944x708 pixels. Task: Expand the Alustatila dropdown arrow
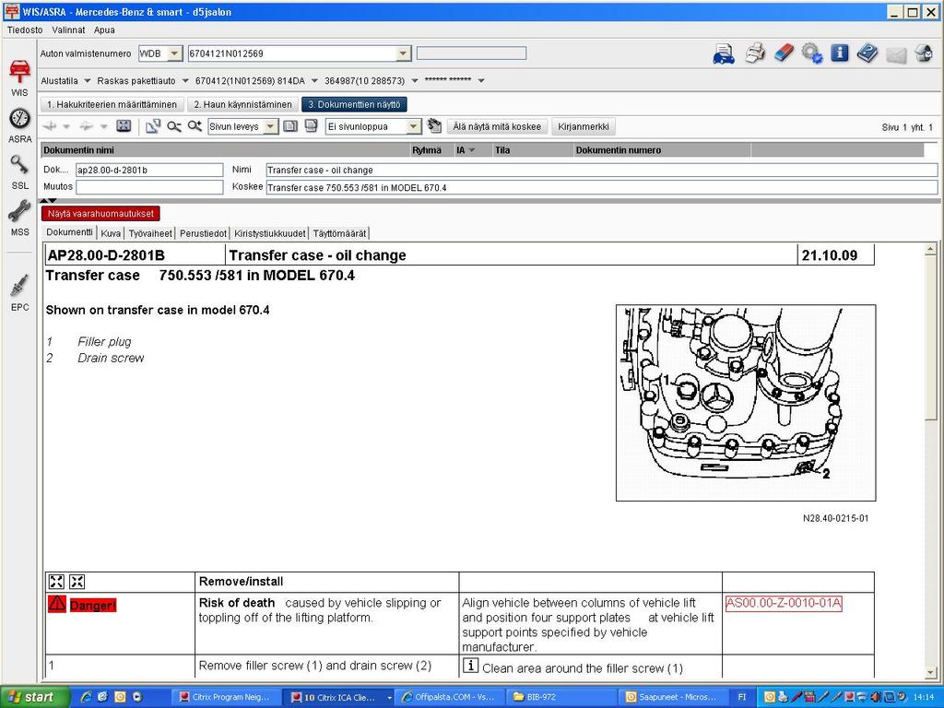[x=87, y=81]
